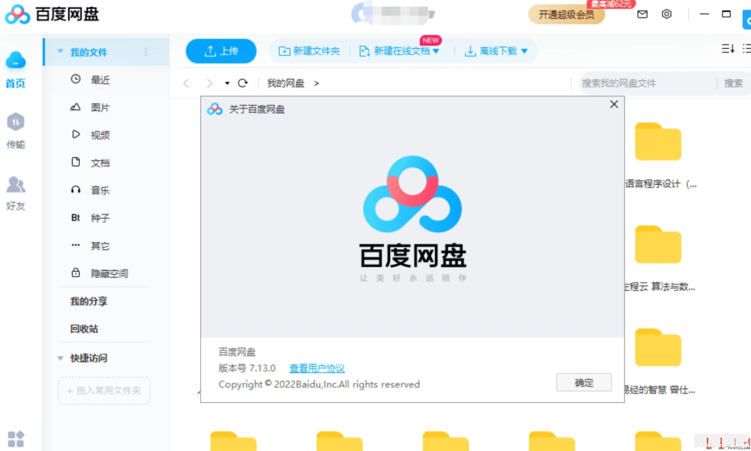This screenshot has height=451, width=751.
Task: Go back with the left arrow
Action: tap(186, 83)
